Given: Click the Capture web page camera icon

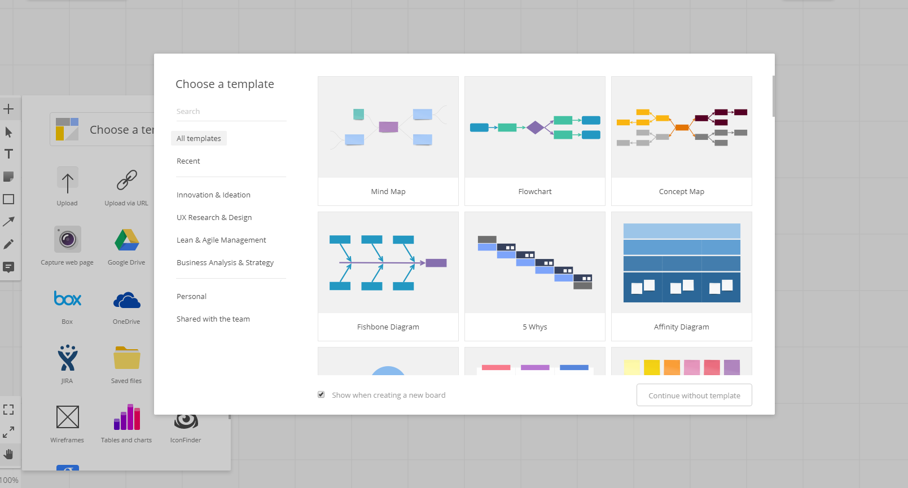Looking at the screenshot, I should [67, 240].
